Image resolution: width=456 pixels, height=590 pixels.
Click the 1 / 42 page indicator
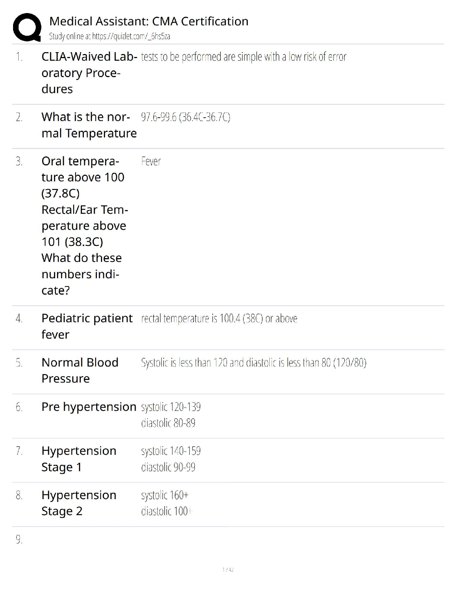(x=228, y=570)
